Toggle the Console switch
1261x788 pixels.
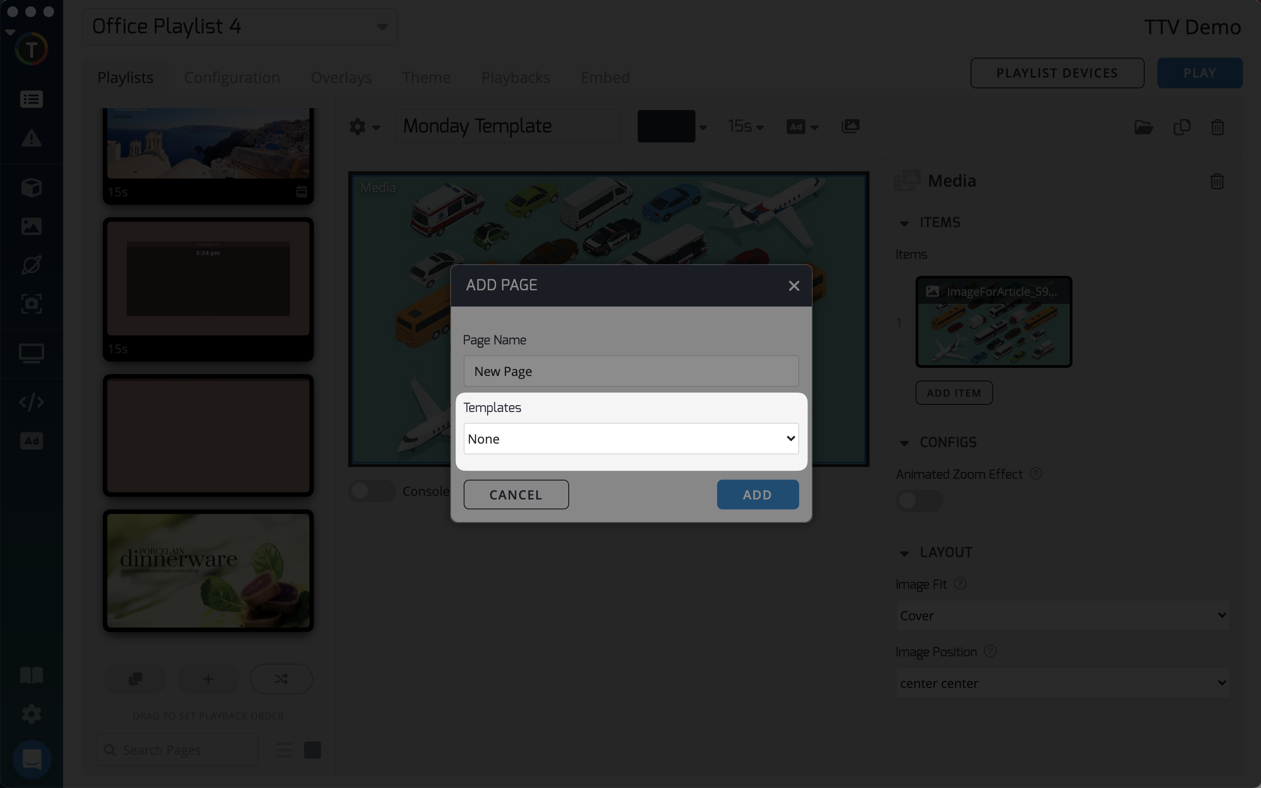tap(371, 491)
